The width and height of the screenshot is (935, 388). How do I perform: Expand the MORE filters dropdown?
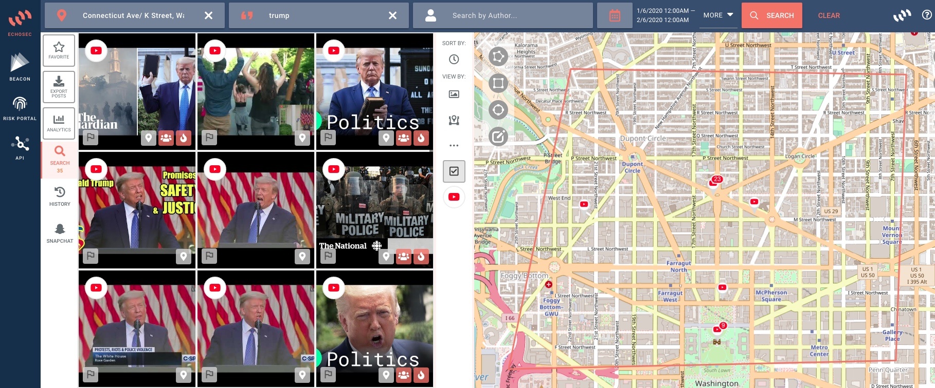click(x=718, y=15)
